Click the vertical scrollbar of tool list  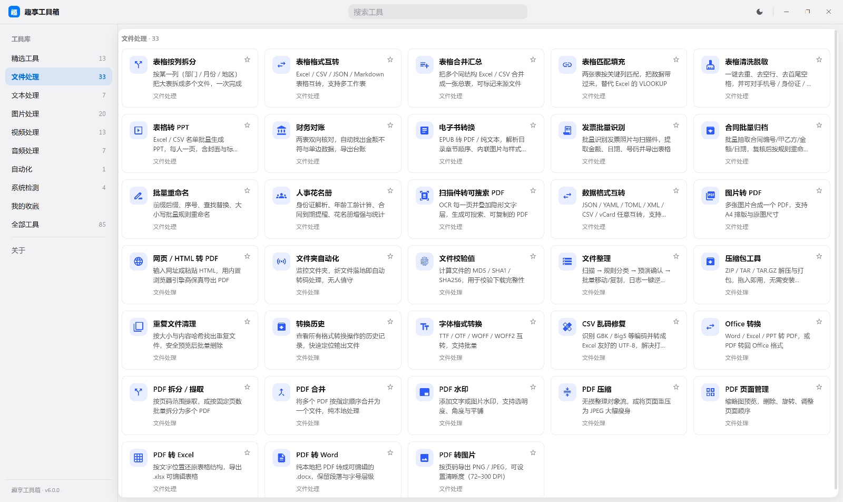836,259
